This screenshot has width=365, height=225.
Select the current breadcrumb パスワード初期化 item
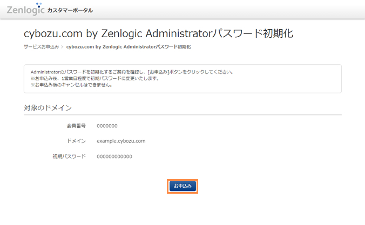(129, 47)
